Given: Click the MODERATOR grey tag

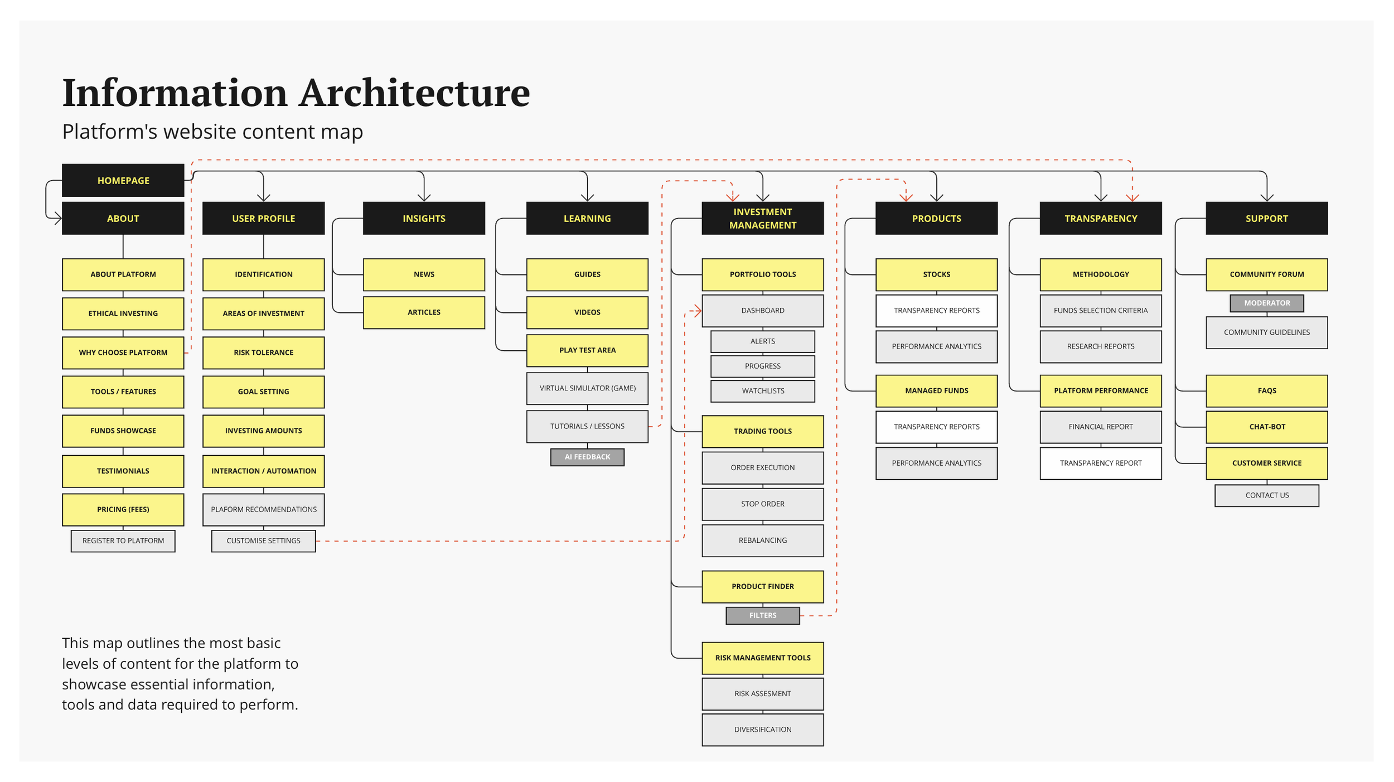Looking at the screenshot, I should [x=1266, y=303].
